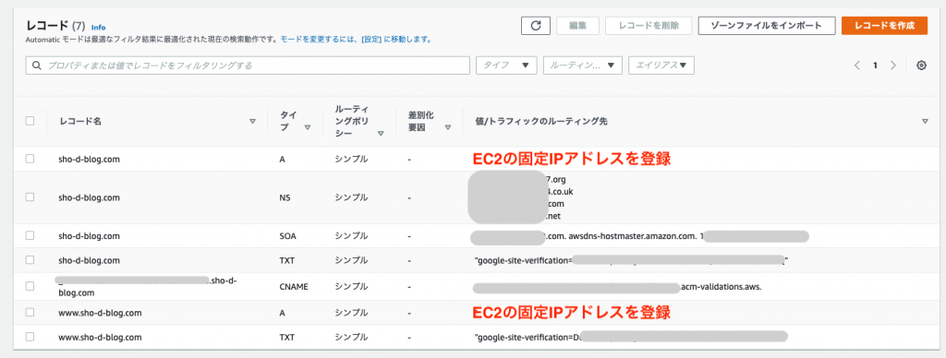This screenshot has height=358, width=946.
Task: Select the sho-d-blog.com TXT record checkbox
Action: coord(30,260)
